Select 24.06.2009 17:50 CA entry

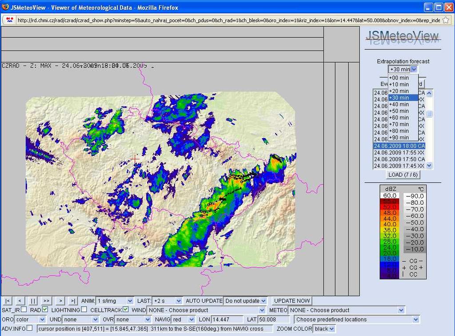(x=399, y=159)
